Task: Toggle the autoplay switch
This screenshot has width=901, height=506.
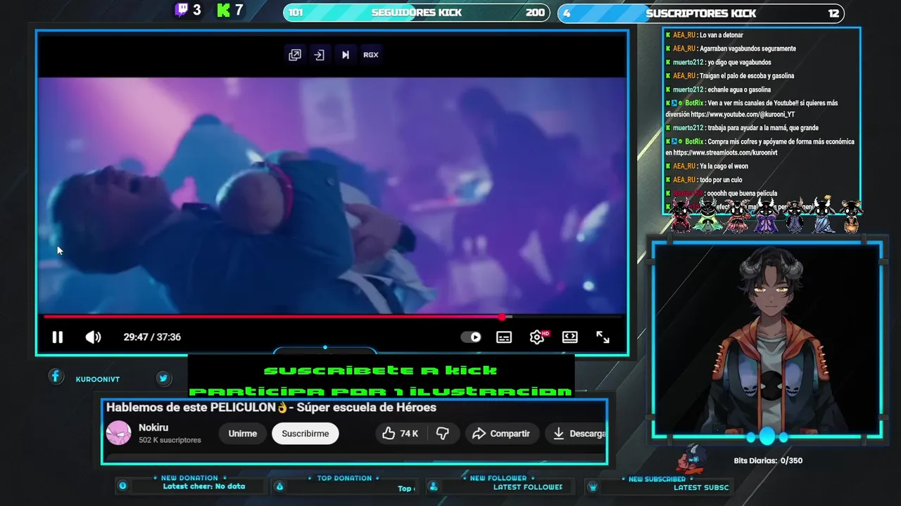Action: tap(471, 337)
